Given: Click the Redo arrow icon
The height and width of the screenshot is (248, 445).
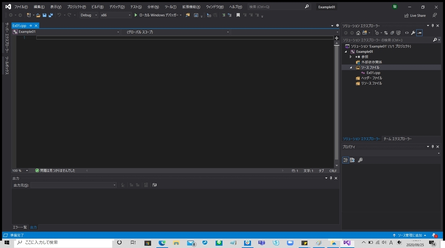Looking at the screenshot, I should [69, 15].
